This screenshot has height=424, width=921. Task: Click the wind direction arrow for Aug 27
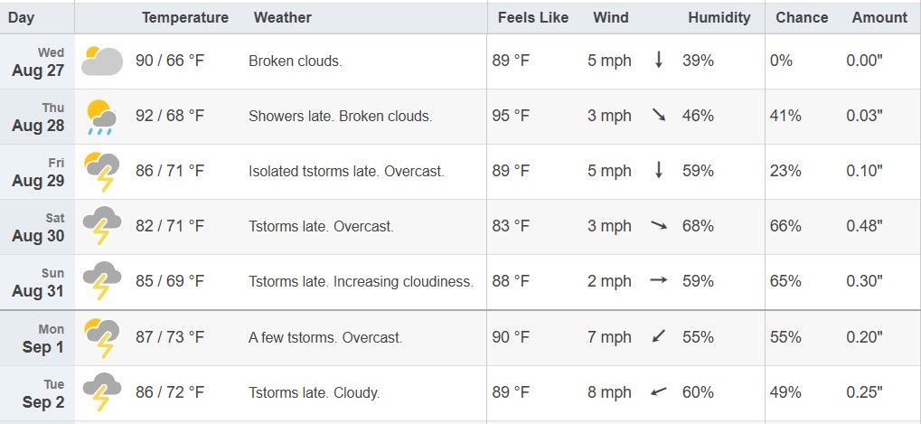(659, 60)
